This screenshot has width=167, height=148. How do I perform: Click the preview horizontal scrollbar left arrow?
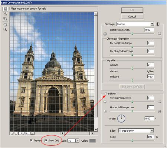point(62,133)
